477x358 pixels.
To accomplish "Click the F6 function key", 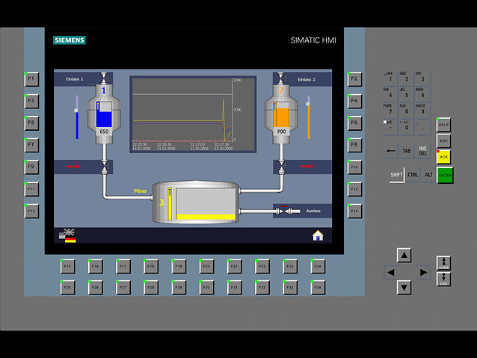I will pyautogui.click(x=354, y=123).
